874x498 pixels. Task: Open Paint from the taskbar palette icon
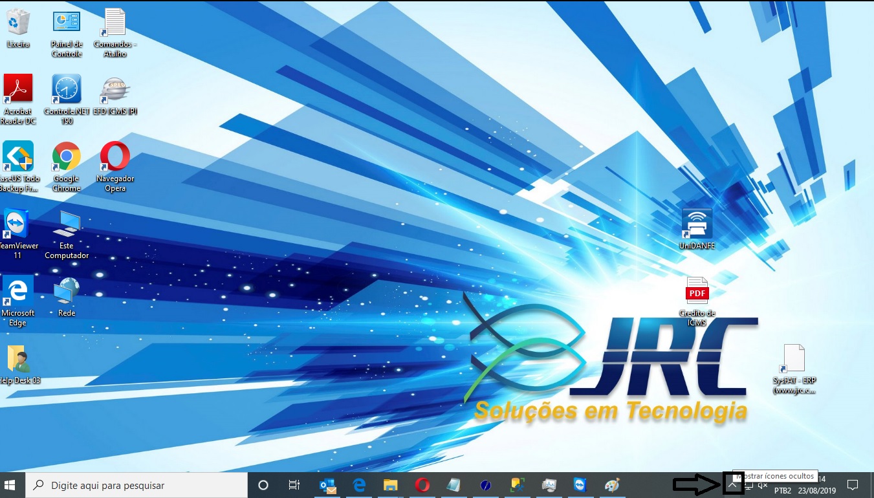click(611, 485)
